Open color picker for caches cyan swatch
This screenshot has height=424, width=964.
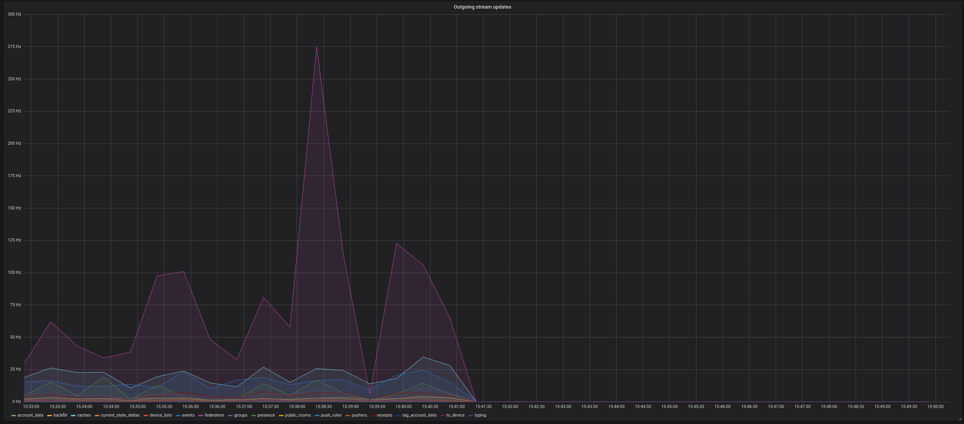click(73, 415)
